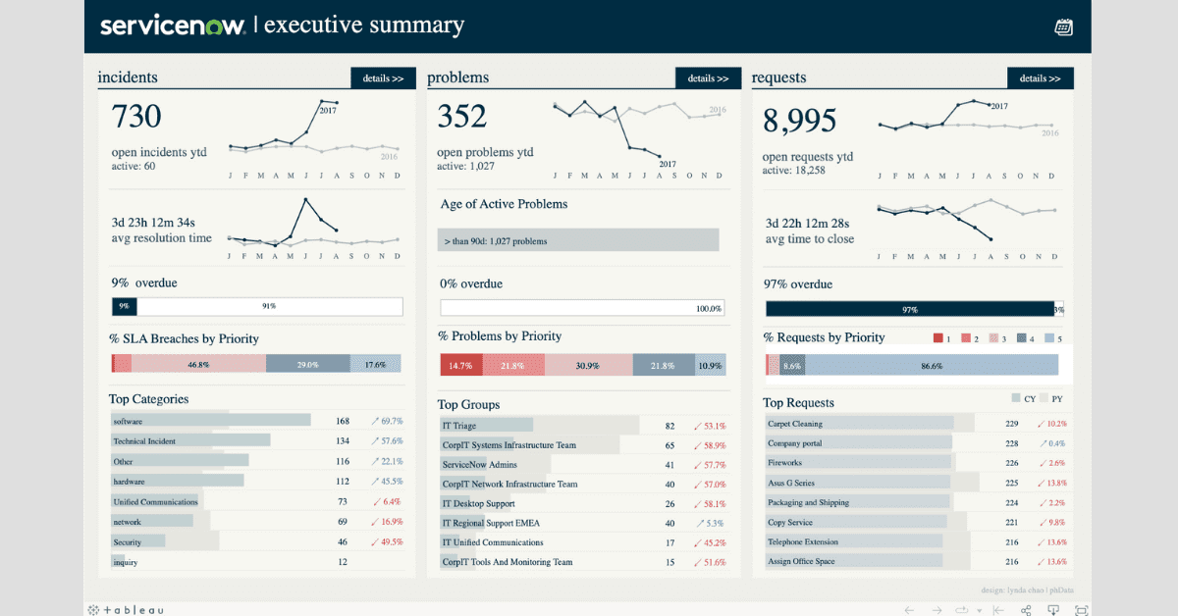This screenshot has height=616, width=1178.
Task: Toggle Priority 1 in the requests legend
Action: 938,337
